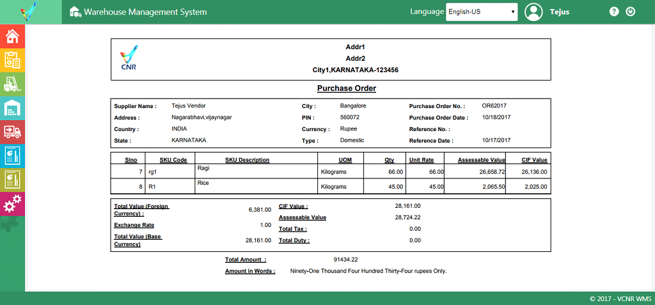Viewport: 655px width, 305px height.
Task: Open the pink gears settings sidebar icon
Action: [12, 204]
